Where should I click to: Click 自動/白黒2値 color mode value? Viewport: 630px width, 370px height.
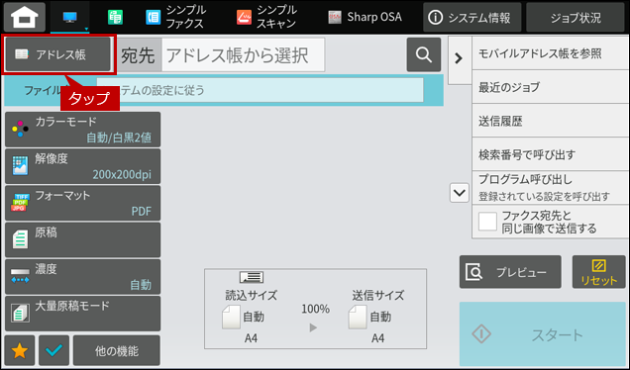coord(119,138)
